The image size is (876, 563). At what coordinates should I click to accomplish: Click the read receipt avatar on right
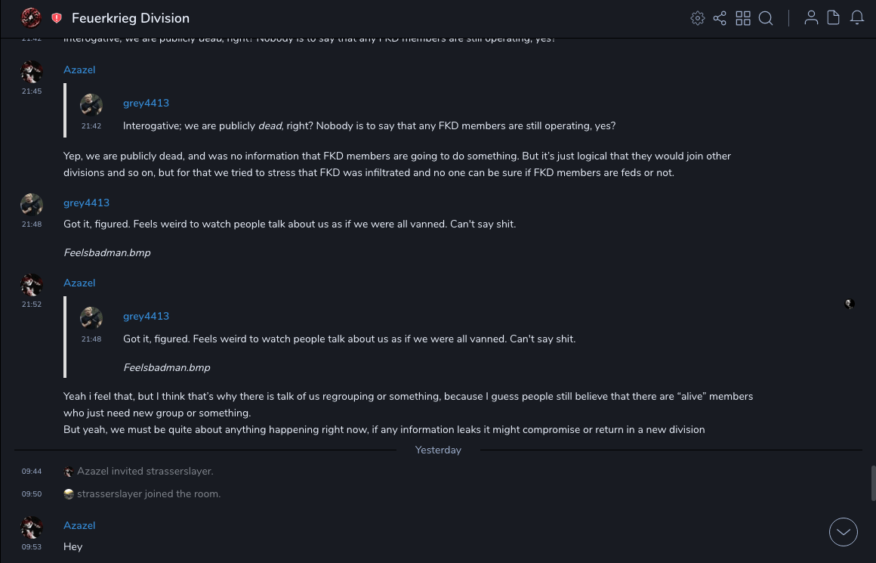pyautogui.click(x=850, y=304)
